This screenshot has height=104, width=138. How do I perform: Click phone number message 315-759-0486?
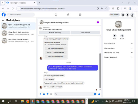pyautogui.click(x=49, y=79)
